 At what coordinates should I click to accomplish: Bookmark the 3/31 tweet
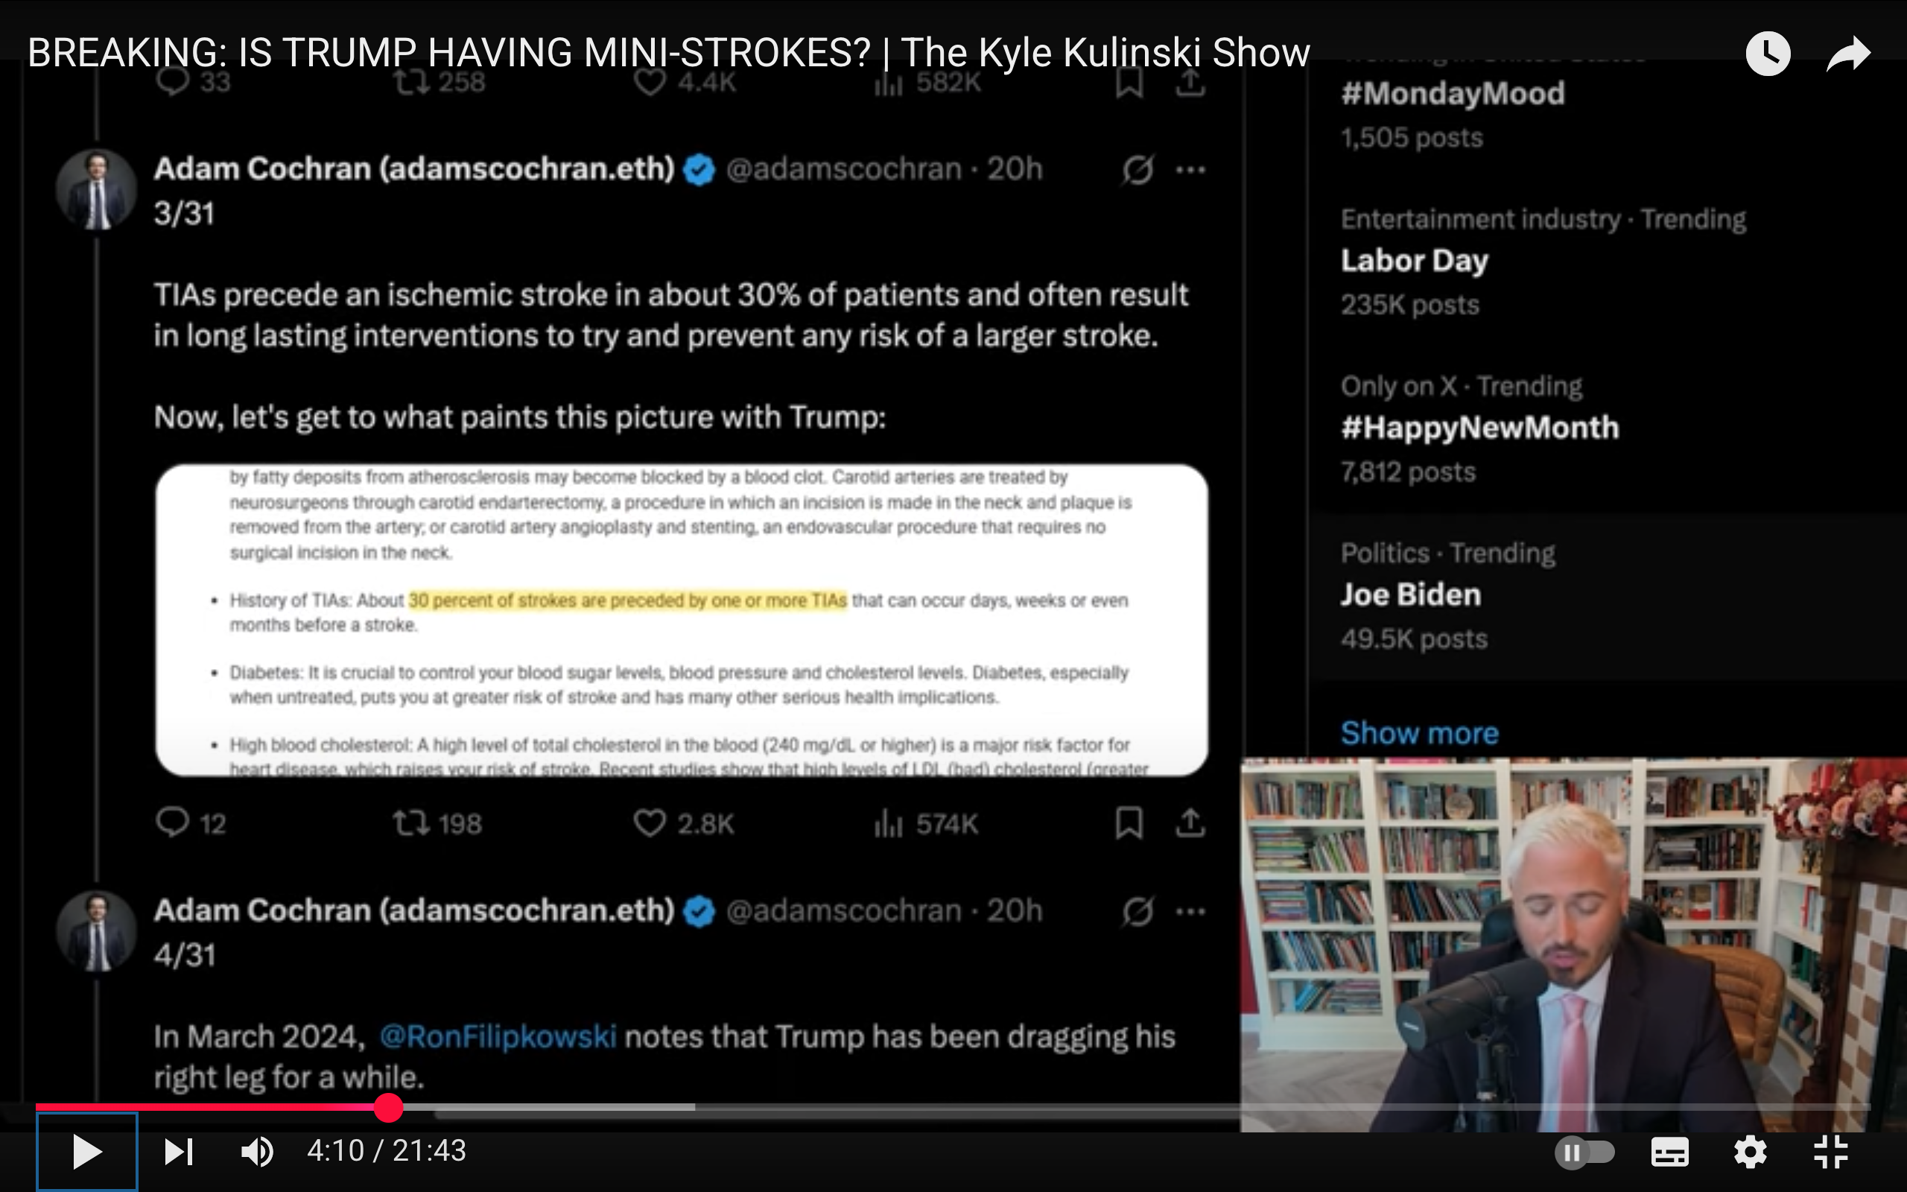1129,823
